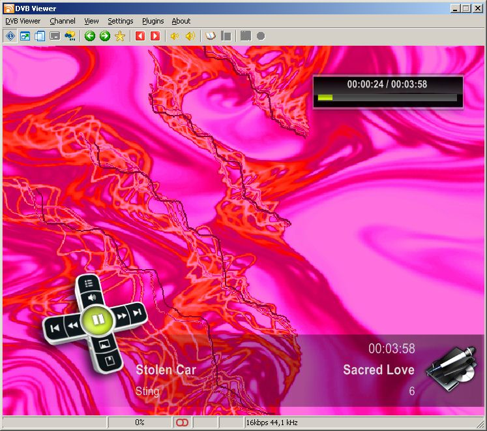Click the turntable album art image
487x431 pixels.
coord(451,369)
